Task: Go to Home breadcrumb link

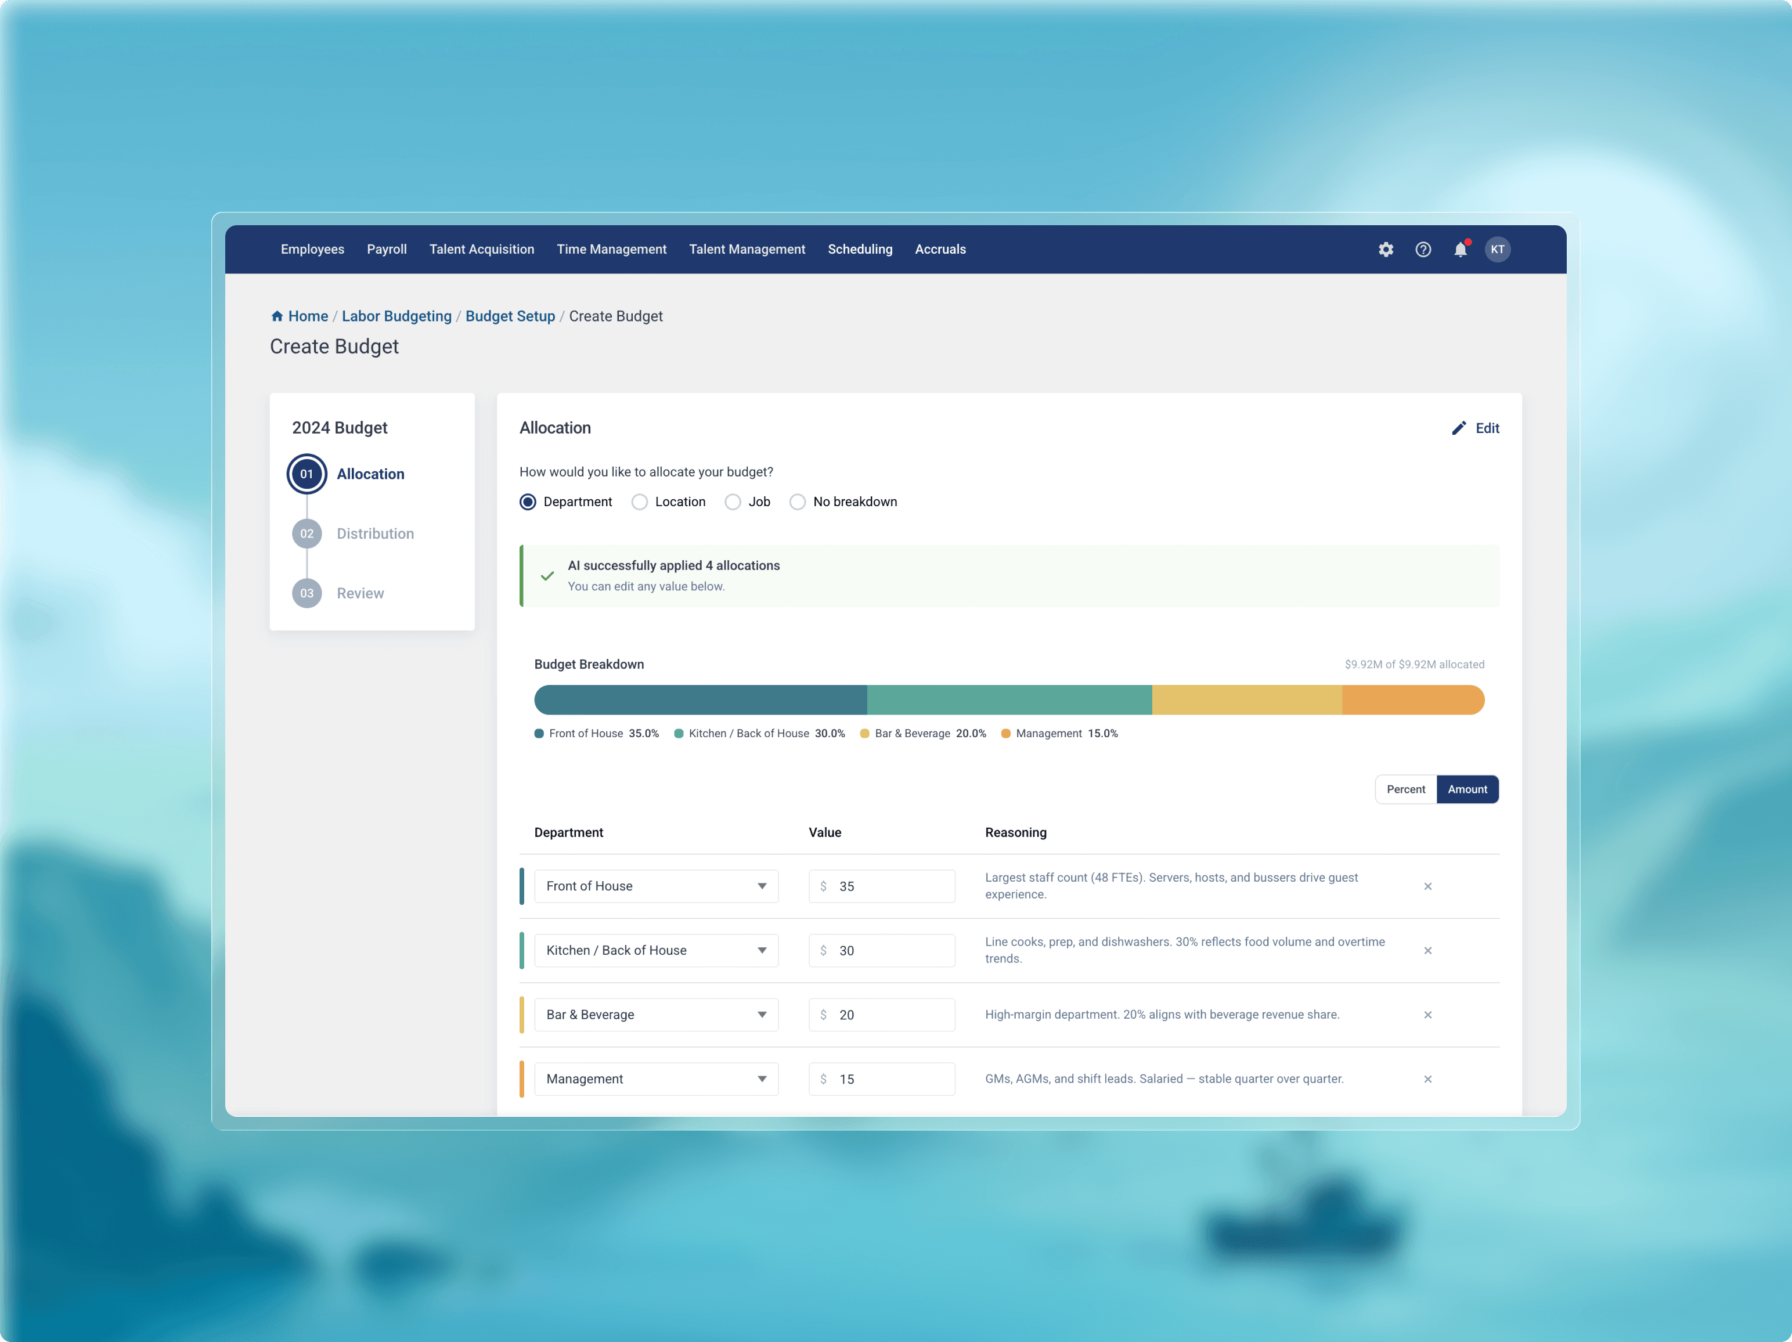Action: 308,316
